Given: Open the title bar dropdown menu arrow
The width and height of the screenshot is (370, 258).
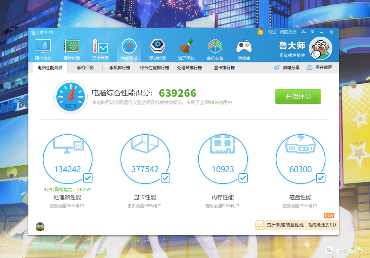Looking at the screenshot, I should click(312, 32).
